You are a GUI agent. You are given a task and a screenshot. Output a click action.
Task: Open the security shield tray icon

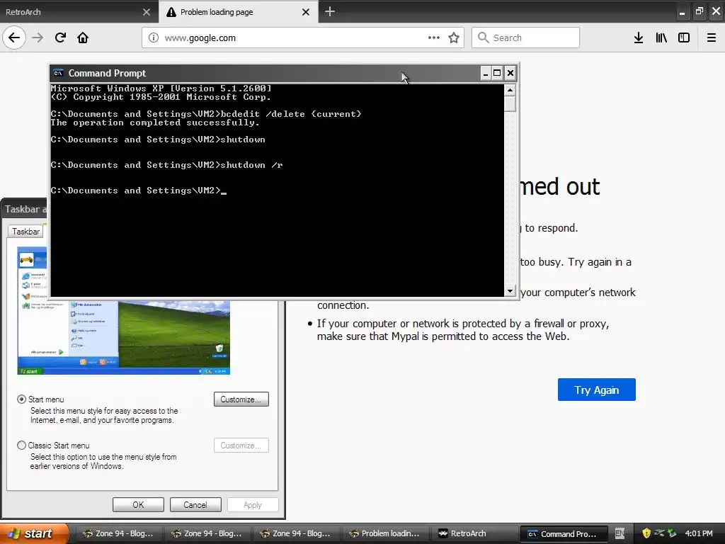pyautogui.click(x=646, y=533)
